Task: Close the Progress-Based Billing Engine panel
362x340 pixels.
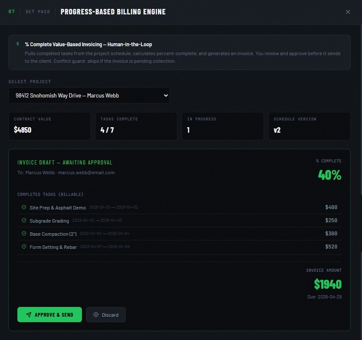Action: click(x=348, y=12)
